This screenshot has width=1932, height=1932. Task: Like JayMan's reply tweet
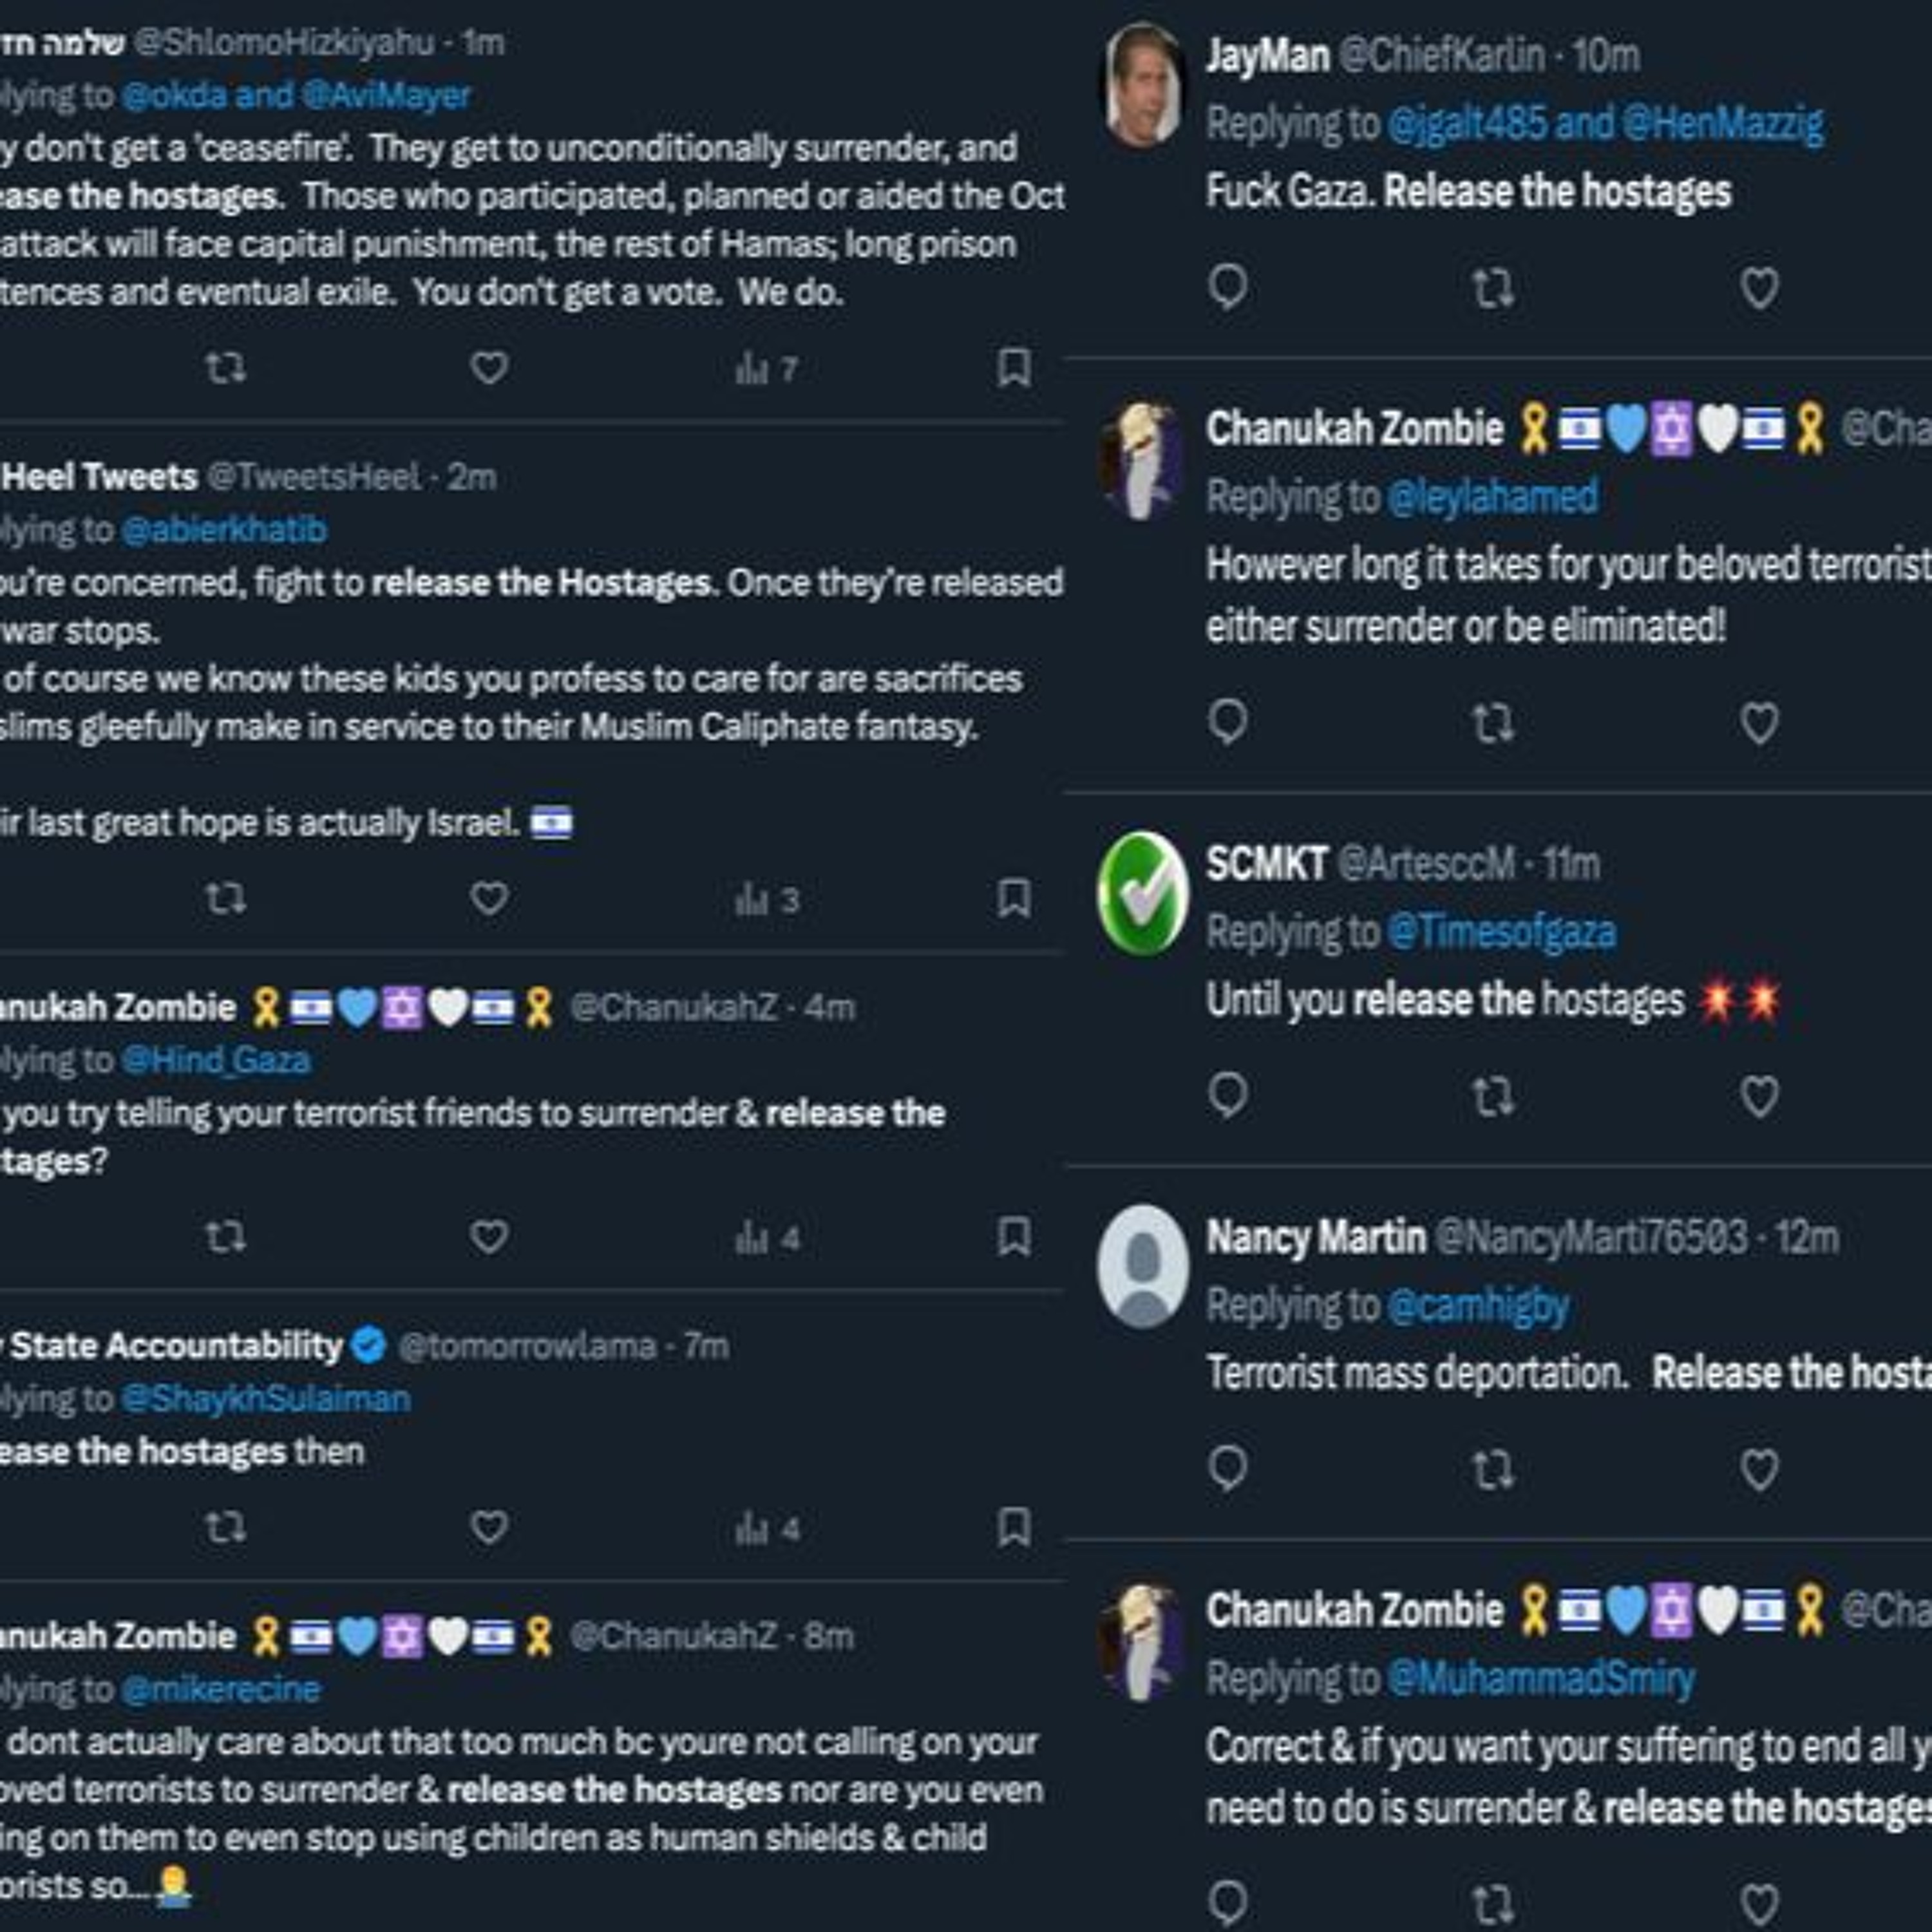(x=1759, y=288)
